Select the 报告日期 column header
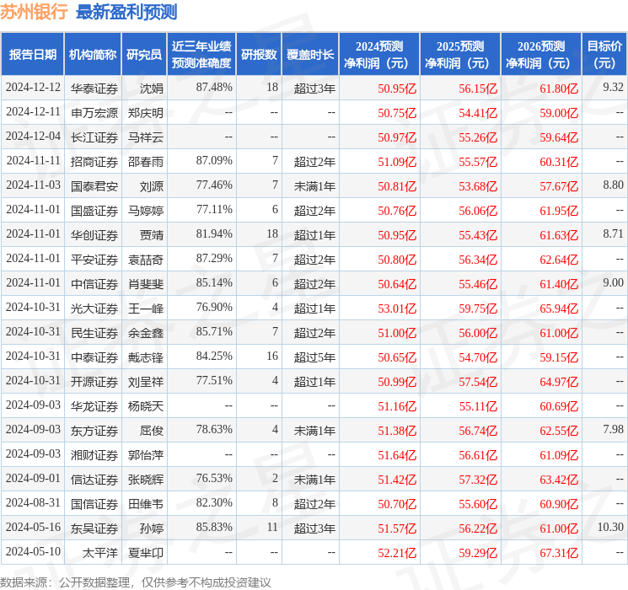628x590 pixels. 33,55
